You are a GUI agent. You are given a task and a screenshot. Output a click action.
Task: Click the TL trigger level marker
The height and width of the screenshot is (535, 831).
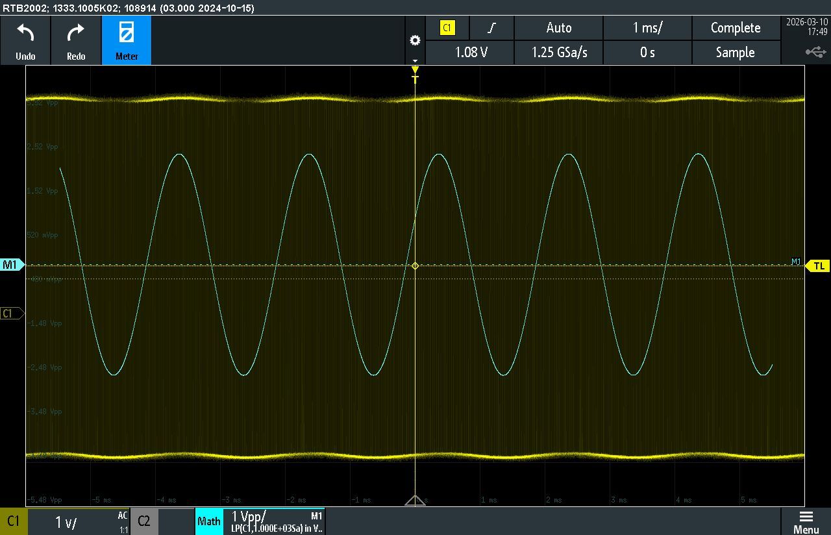(x=817, y=266)
